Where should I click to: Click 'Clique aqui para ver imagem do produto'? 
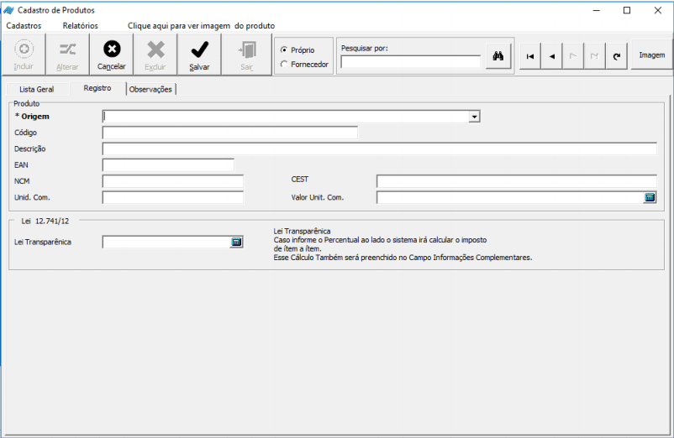point(201,26)
